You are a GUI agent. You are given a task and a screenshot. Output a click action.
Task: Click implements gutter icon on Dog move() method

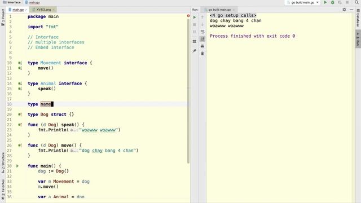point(20,145)
